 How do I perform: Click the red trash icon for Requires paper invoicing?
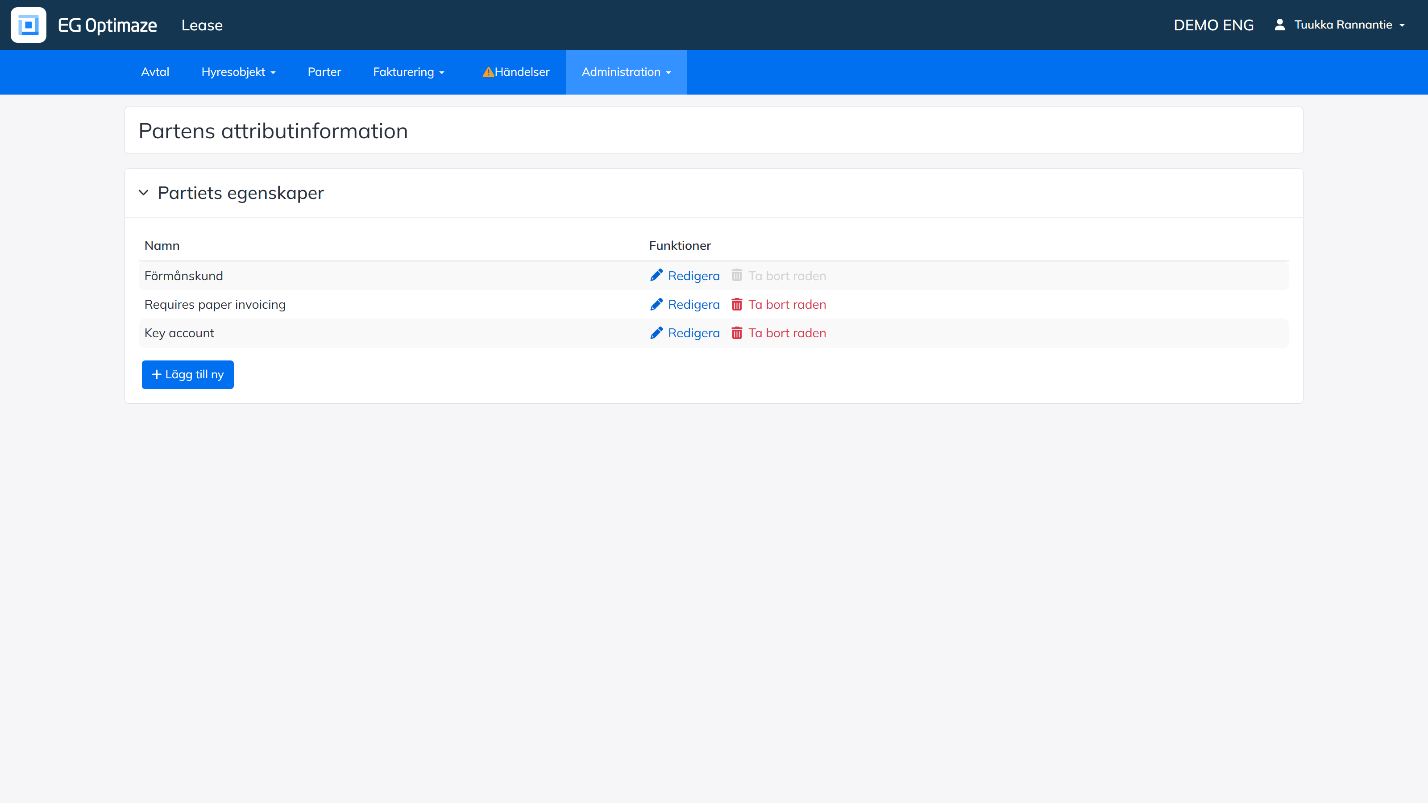737,304
